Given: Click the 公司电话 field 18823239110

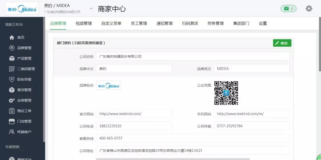Looking at the screenshot, I should (134, 126).
